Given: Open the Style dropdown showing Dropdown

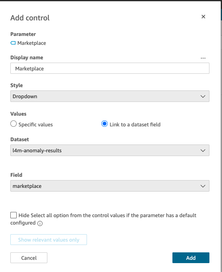Looking at the screenshot, I should click(110, 96).
